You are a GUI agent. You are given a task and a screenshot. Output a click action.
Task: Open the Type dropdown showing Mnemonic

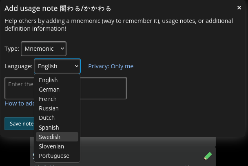(x=44, y=49)
